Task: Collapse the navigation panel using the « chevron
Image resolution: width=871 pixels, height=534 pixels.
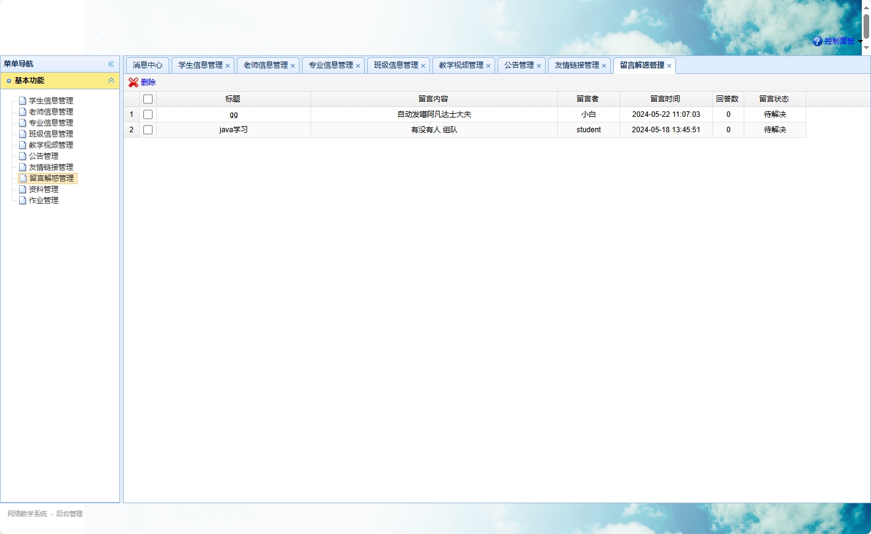Action: pos(111,63)
